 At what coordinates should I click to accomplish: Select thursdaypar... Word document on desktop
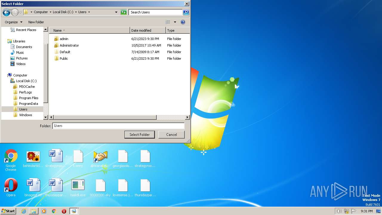coord(56,188)
